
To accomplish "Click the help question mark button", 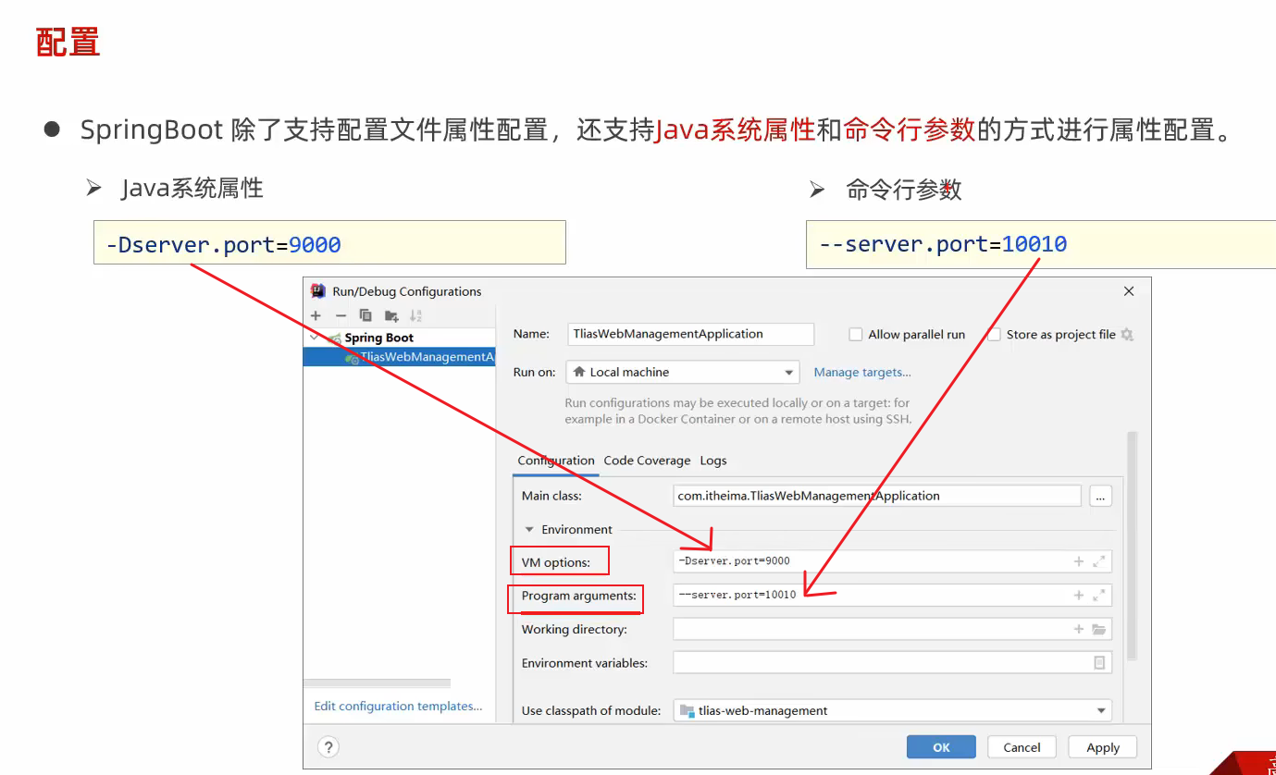I will click(328, 747).
